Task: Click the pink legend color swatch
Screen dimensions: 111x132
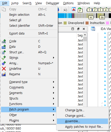Action: 108,23
